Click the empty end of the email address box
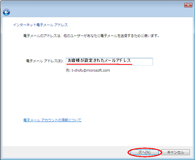 pos(142,62)
